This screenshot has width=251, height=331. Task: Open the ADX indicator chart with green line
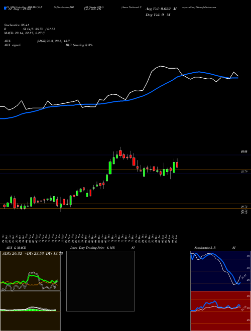click(30, 271)
